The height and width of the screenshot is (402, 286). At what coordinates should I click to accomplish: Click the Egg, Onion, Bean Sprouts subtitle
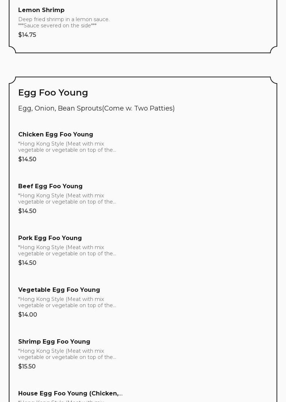tap(97, 108)
